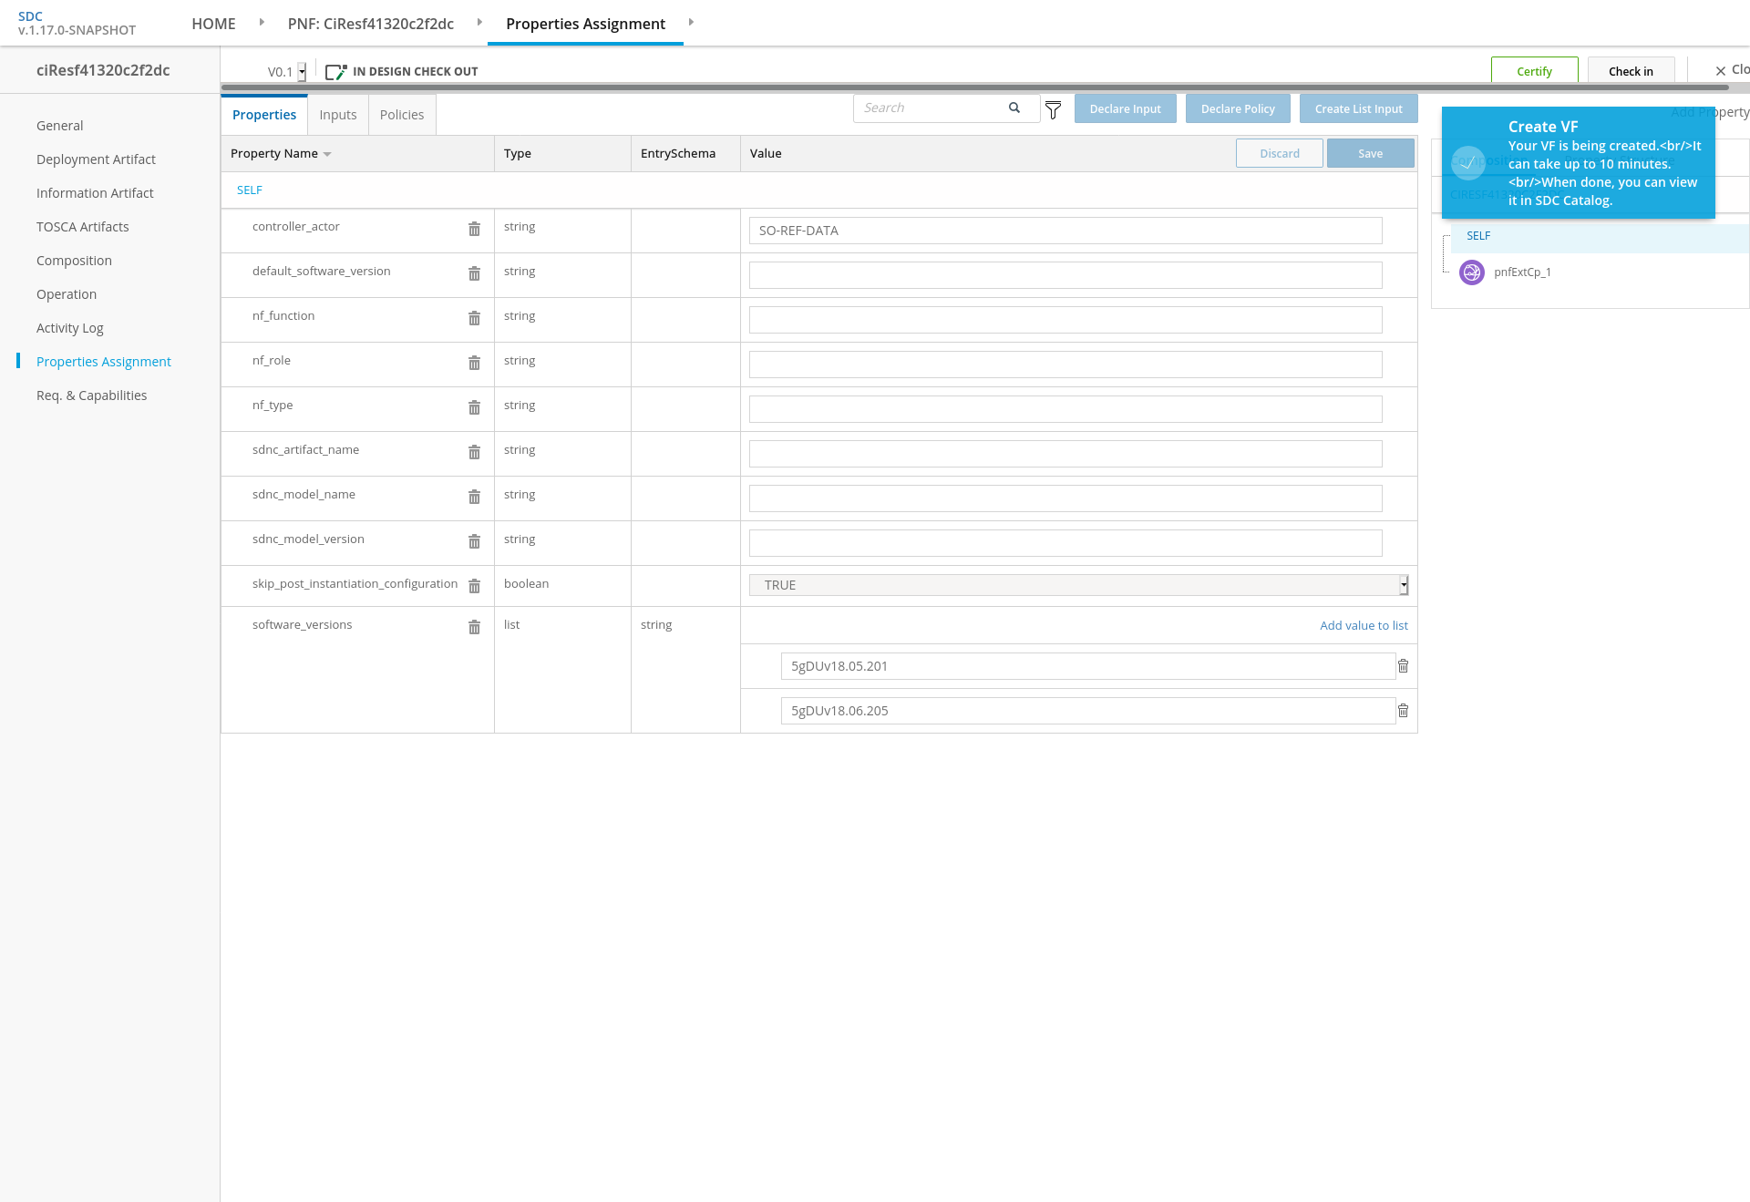Screen dimensions: 1750x1202
Task: Edit the sdnc_model_name value field
Action: point(1065,498)
